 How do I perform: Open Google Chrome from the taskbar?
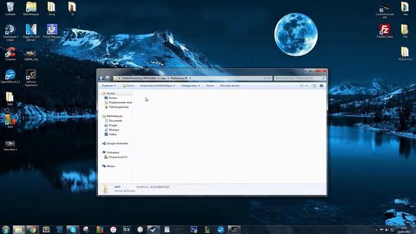(32, 229)
